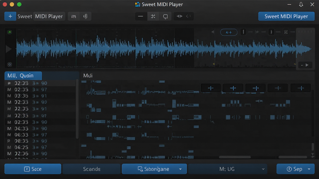Viewport: 319px width, 179px height.
Task: Click the blue Sweet MIDI Player button
Action: tap(286, 16)
